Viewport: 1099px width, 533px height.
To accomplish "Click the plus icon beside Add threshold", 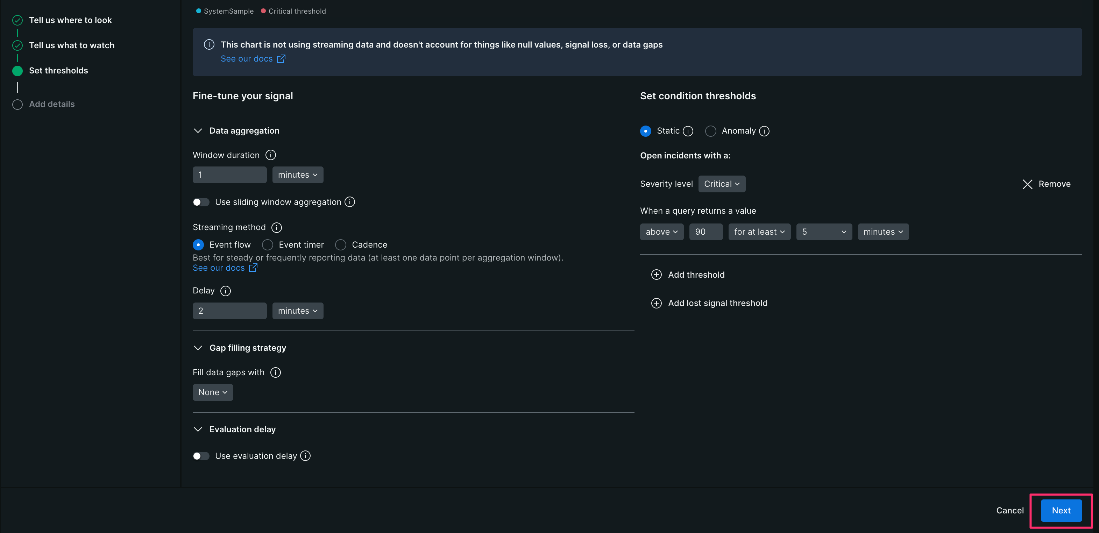I will [x=656, y=275].
